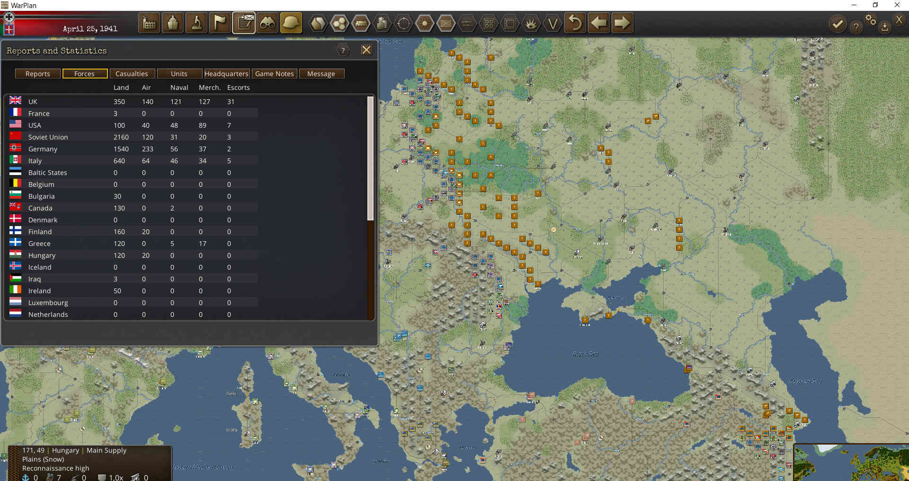The width and height of the screenshot is (909, 481).
Task: Click the previous unit left arrow
Action: 599,23
